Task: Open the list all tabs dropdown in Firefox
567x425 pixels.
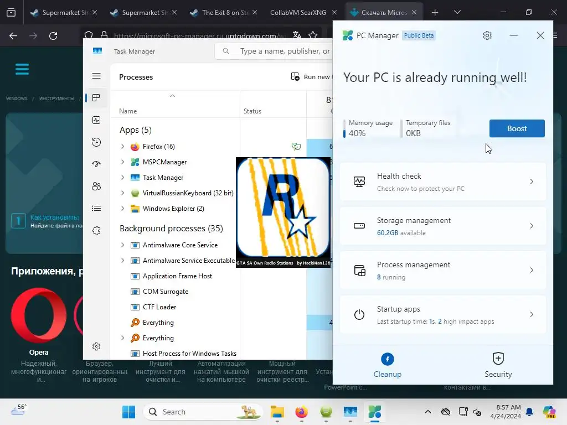Action: (x=457, y=12)
